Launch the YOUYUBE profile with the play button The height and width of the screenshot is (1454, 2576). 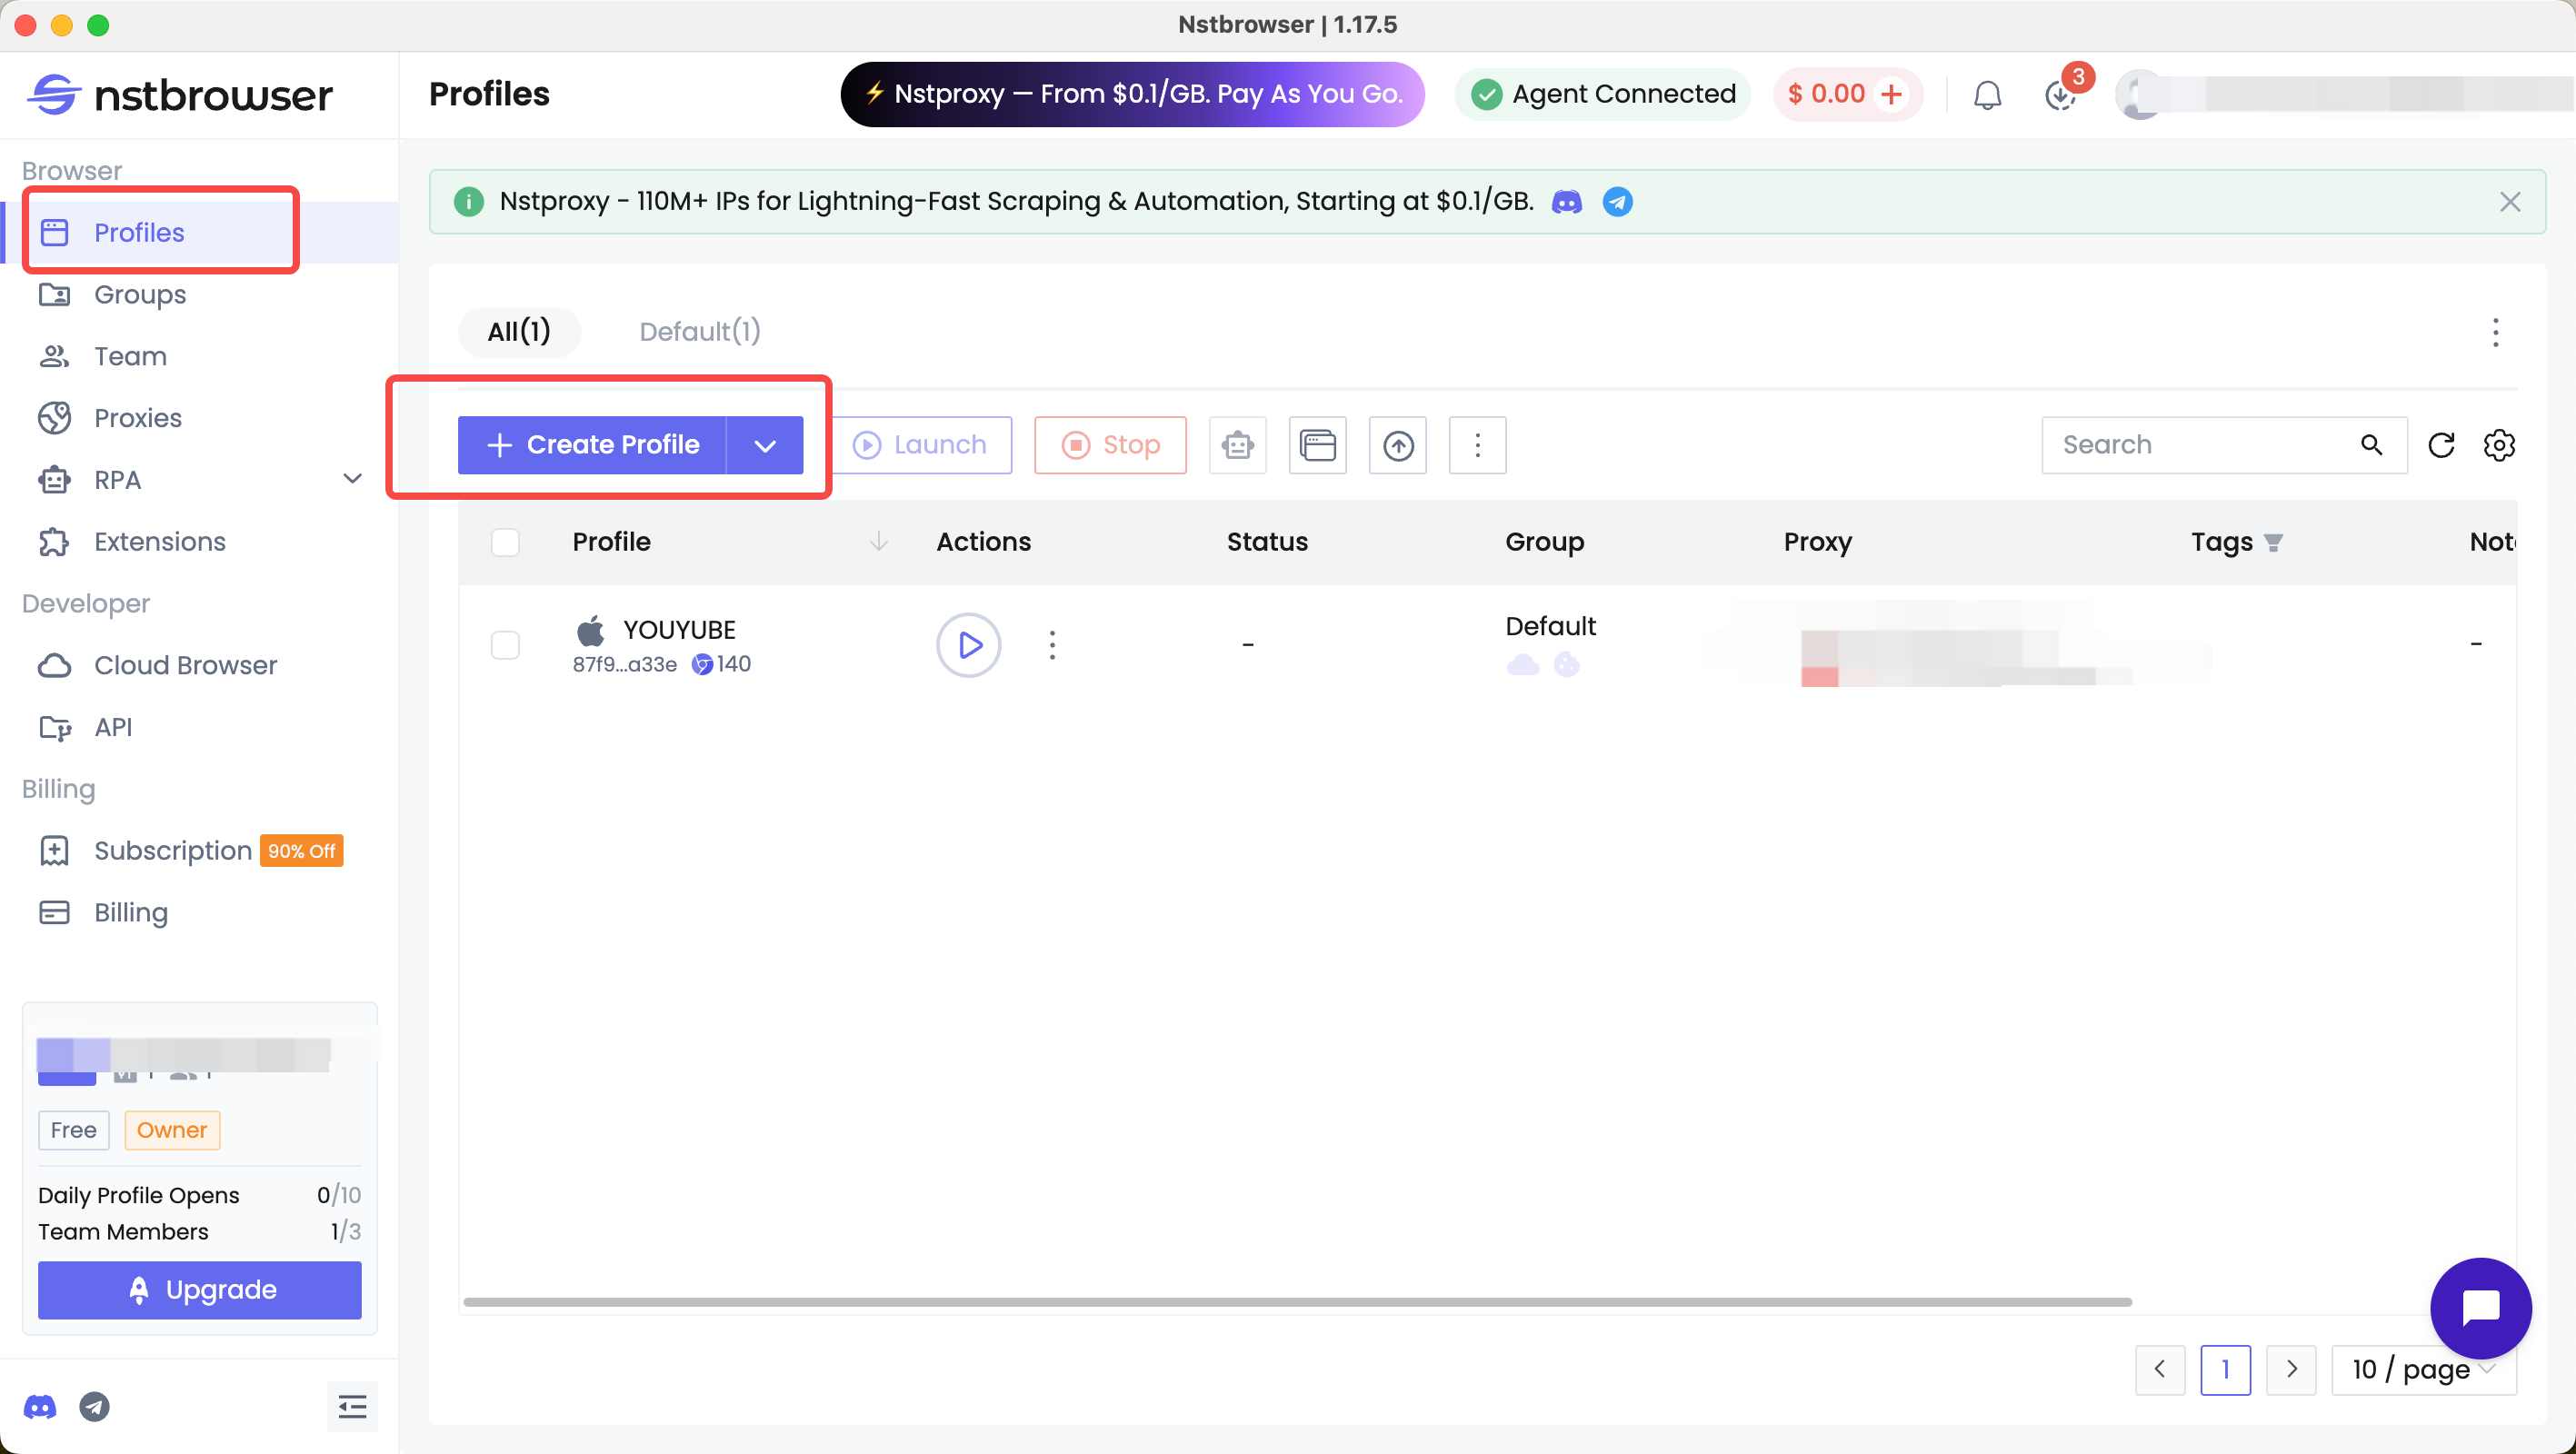(968, 645)
